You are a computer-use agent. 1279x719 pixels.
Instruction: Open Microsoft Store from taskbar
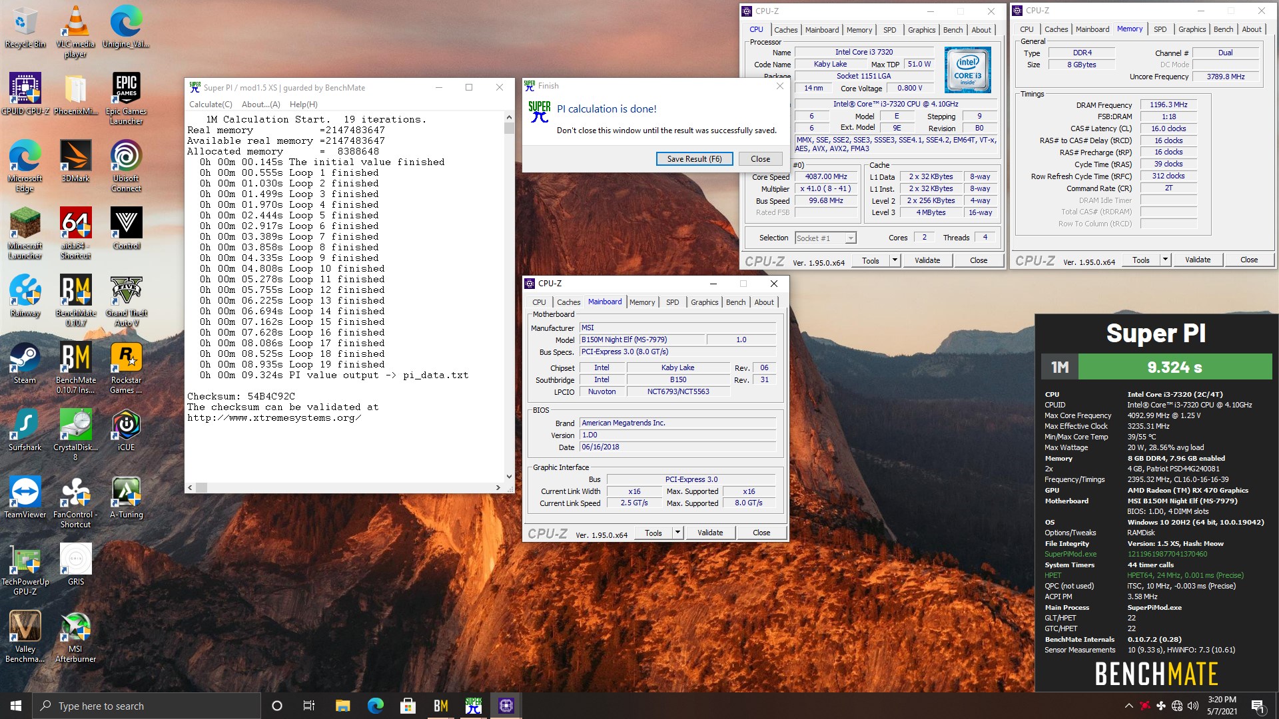408,706
